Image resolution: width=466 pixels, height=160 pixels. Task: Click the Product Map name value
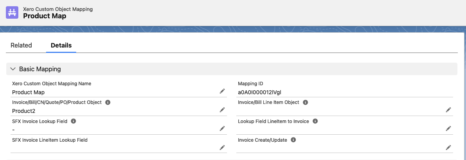28,92
